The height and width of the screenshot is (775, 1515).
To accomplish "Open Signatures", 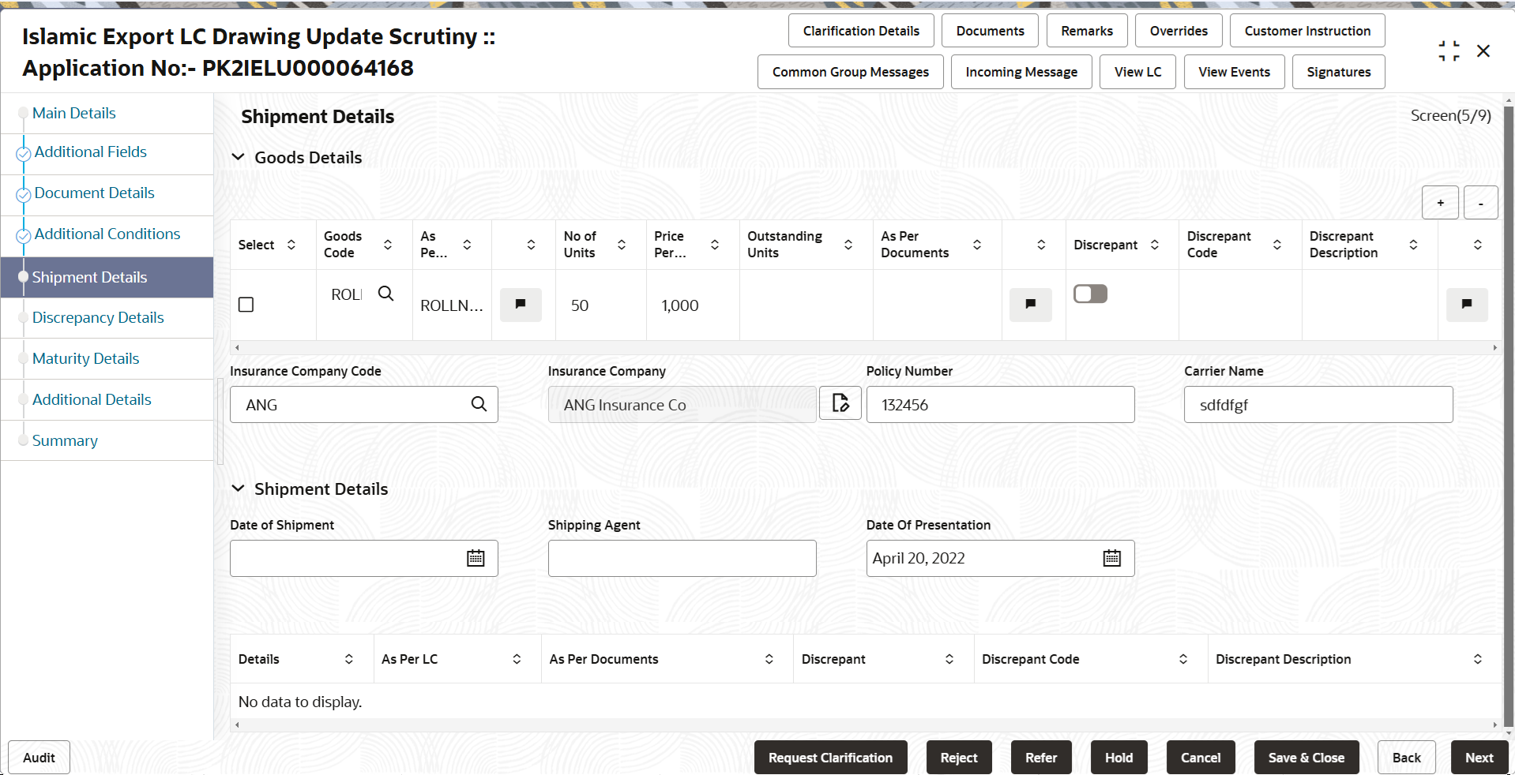I will (x=1339, y=72).
